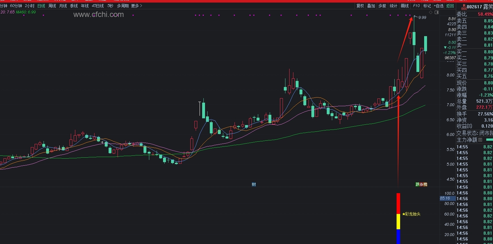
Task: Click the 总量 521.3万 row
Action: coord(474,101)
